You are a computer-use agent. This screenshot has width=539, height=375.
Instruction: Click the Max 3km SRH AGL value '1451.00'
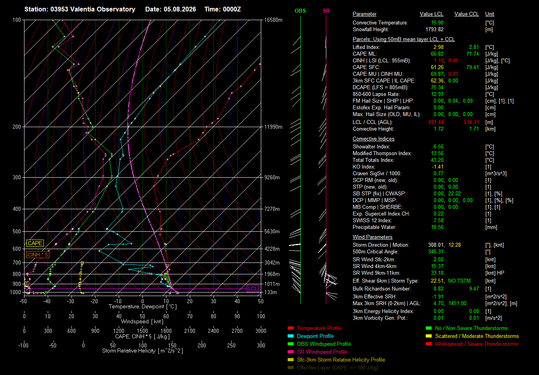point(457,304)
